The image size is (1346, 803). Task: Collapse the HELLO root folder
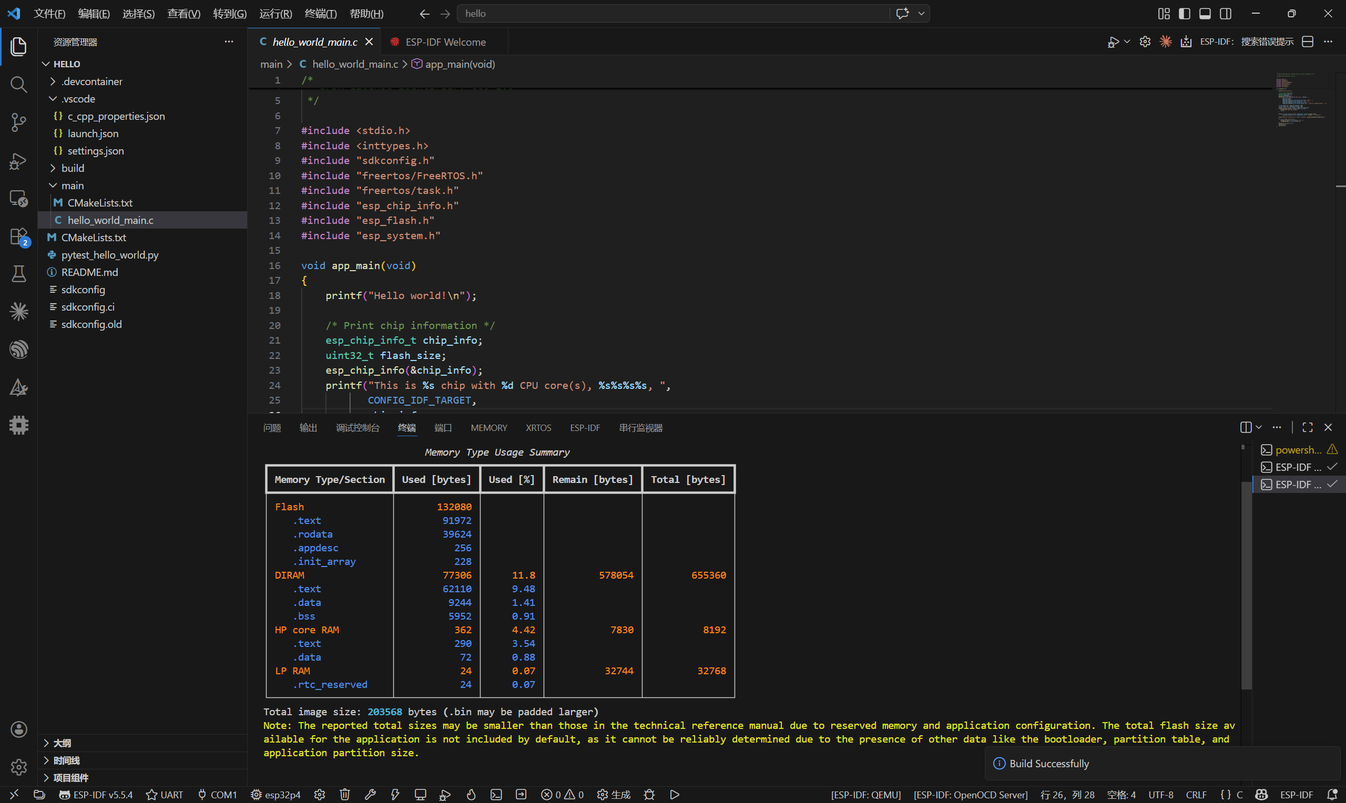[x=46, y=64]
